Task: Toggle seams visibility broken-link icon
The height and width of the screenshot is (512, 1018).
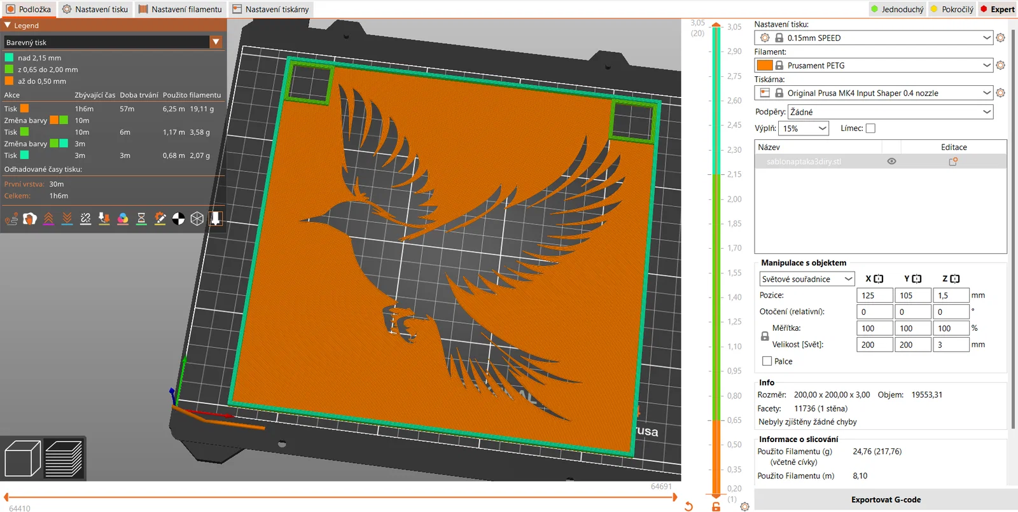Action: (86, 219)
